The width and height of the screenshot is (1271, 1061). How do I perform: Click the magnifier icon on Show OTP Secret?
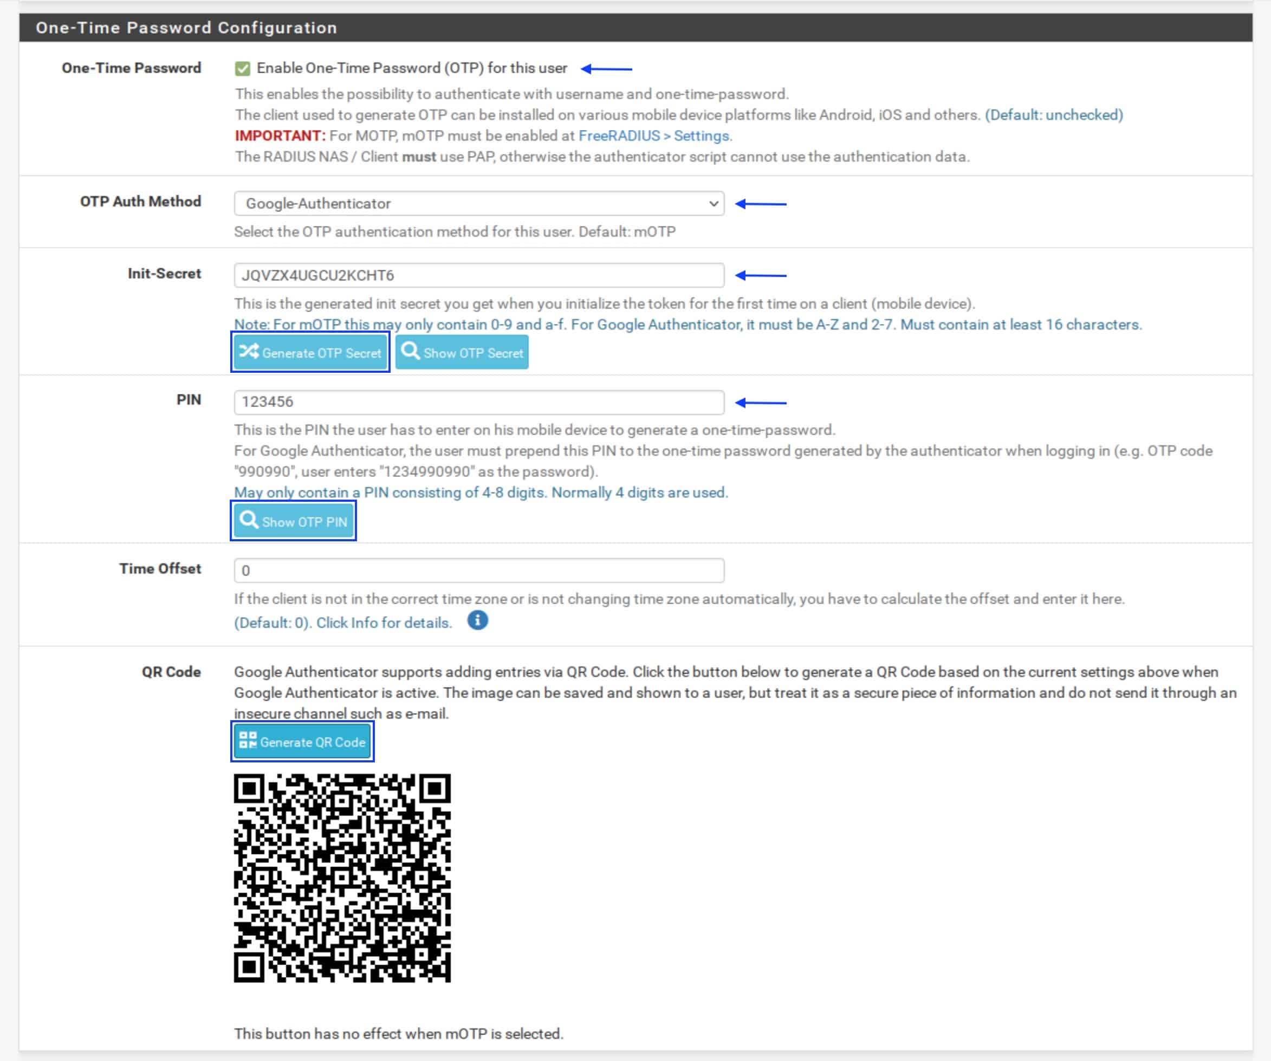coord(410,351)
